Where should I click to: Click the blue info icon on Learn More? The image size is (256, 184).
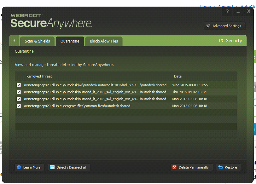(19, 167)
